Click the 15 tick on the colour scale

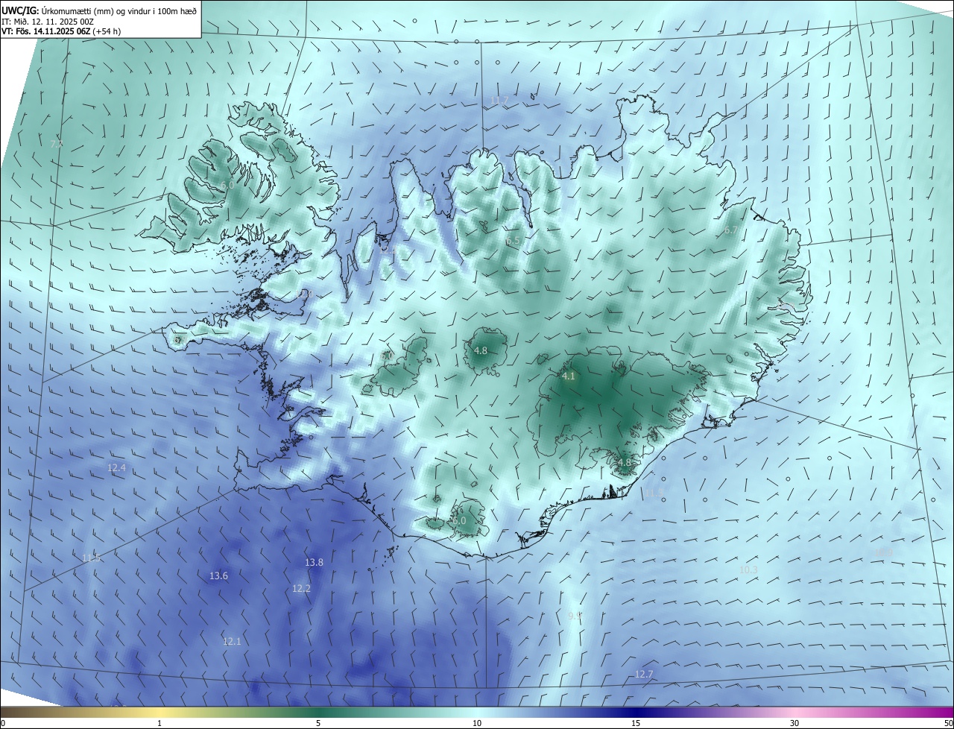coord(636,724)
